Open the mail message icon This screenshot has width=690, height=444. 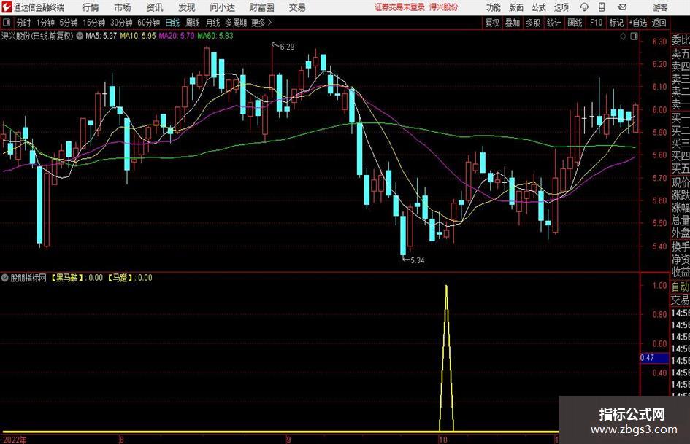point(622,7)
